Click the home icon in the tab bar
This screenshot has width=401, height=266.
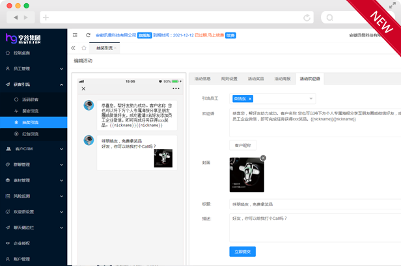(x=84, y=48)
